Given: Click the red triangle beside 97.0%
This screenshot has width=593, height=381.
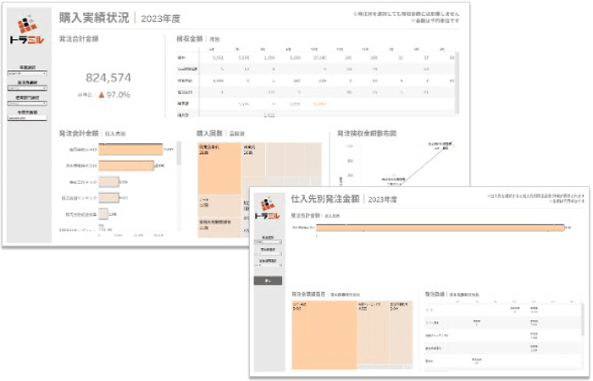Looking at the screenshot, I should [101, 95].
